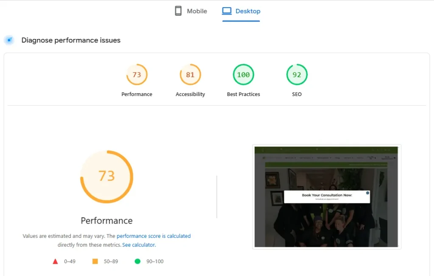Switch to the Mobile tab label

pos(197,11)
